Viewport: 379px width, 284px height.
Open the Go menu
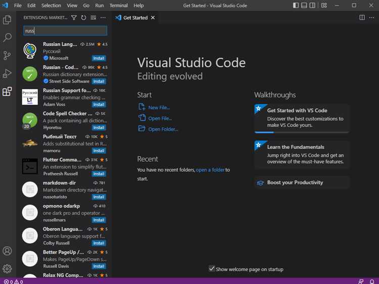[86, 6]
